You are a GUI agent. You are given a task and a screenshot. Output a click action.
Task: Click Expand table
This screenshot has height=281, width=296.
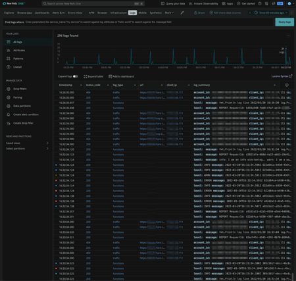click(x=93, y=76)
